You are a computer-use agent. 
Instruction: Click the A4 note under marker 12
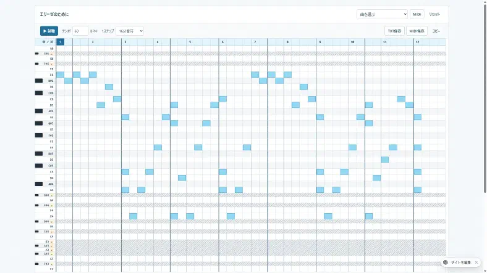pos(417,190)
